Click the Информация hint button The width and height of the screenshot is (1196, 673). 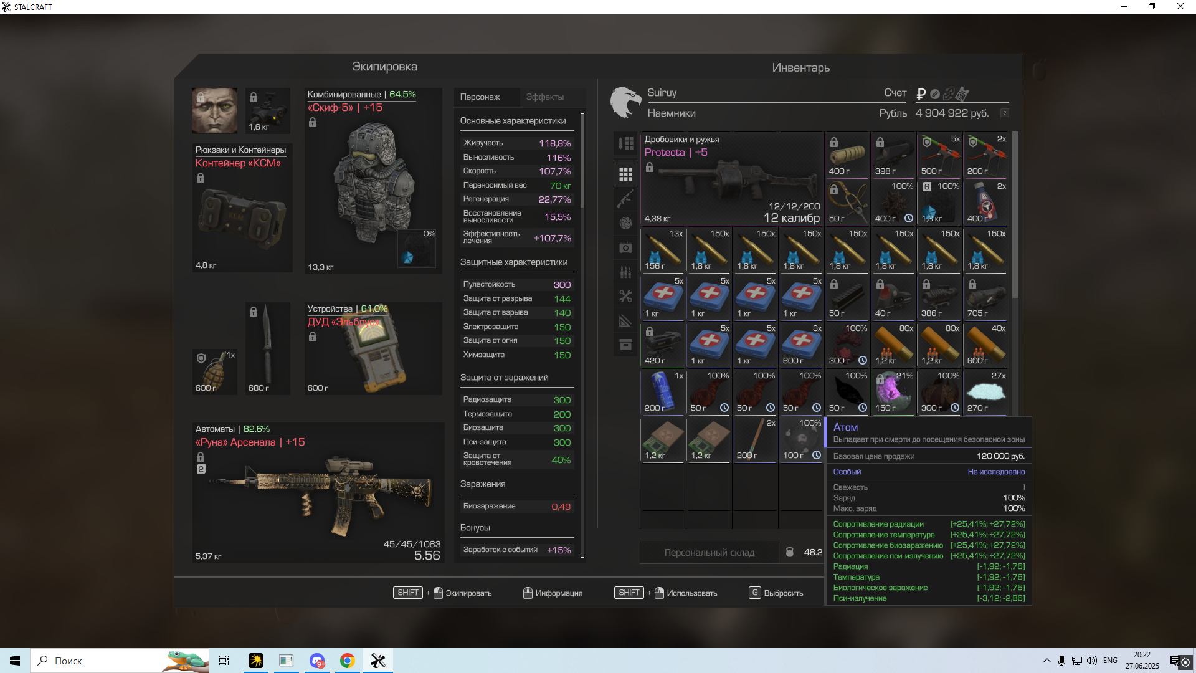553,593
